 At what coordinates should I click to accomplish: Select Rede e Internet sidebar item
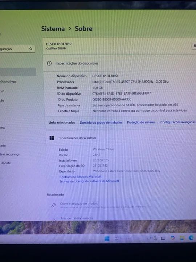2,91
